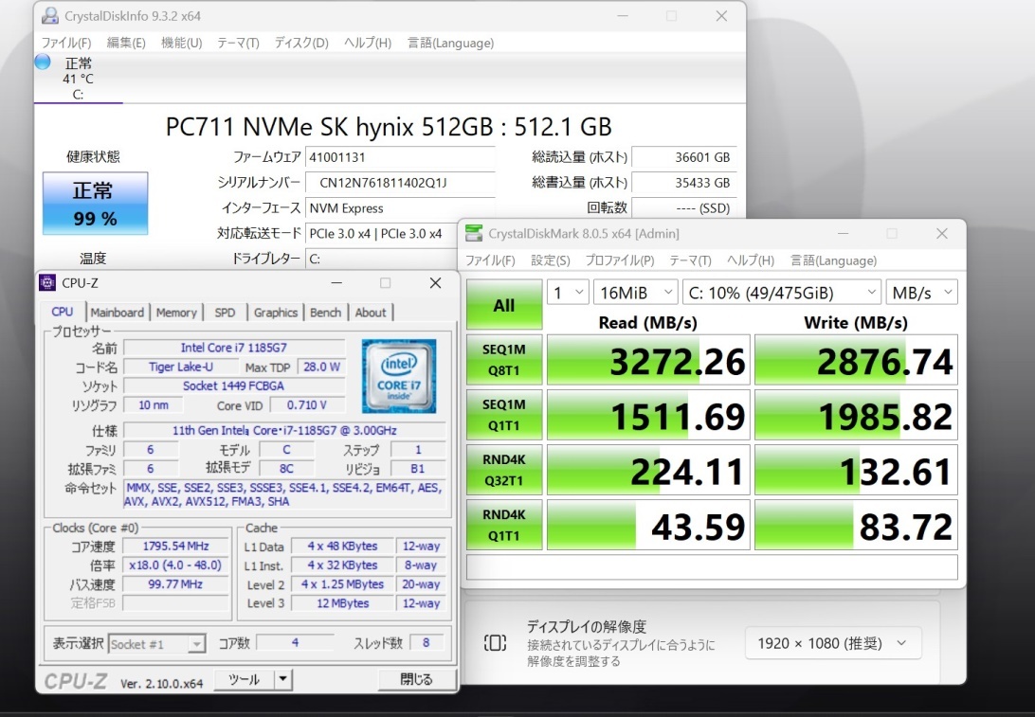The image size is (1035, 717).
Task: Switch to the SPD tab in CPU-Z
Action: point(225,313)
